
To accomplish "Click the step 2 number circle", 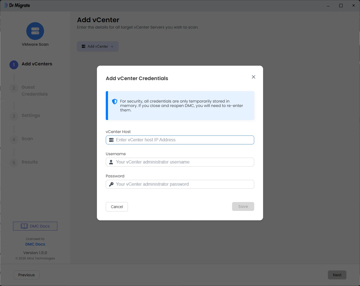I will 14,88.
